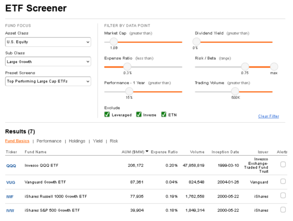The width and height of the screenshot is (293, 221).
Task: Open the IWF ticker link
Action: click(10, 197)
